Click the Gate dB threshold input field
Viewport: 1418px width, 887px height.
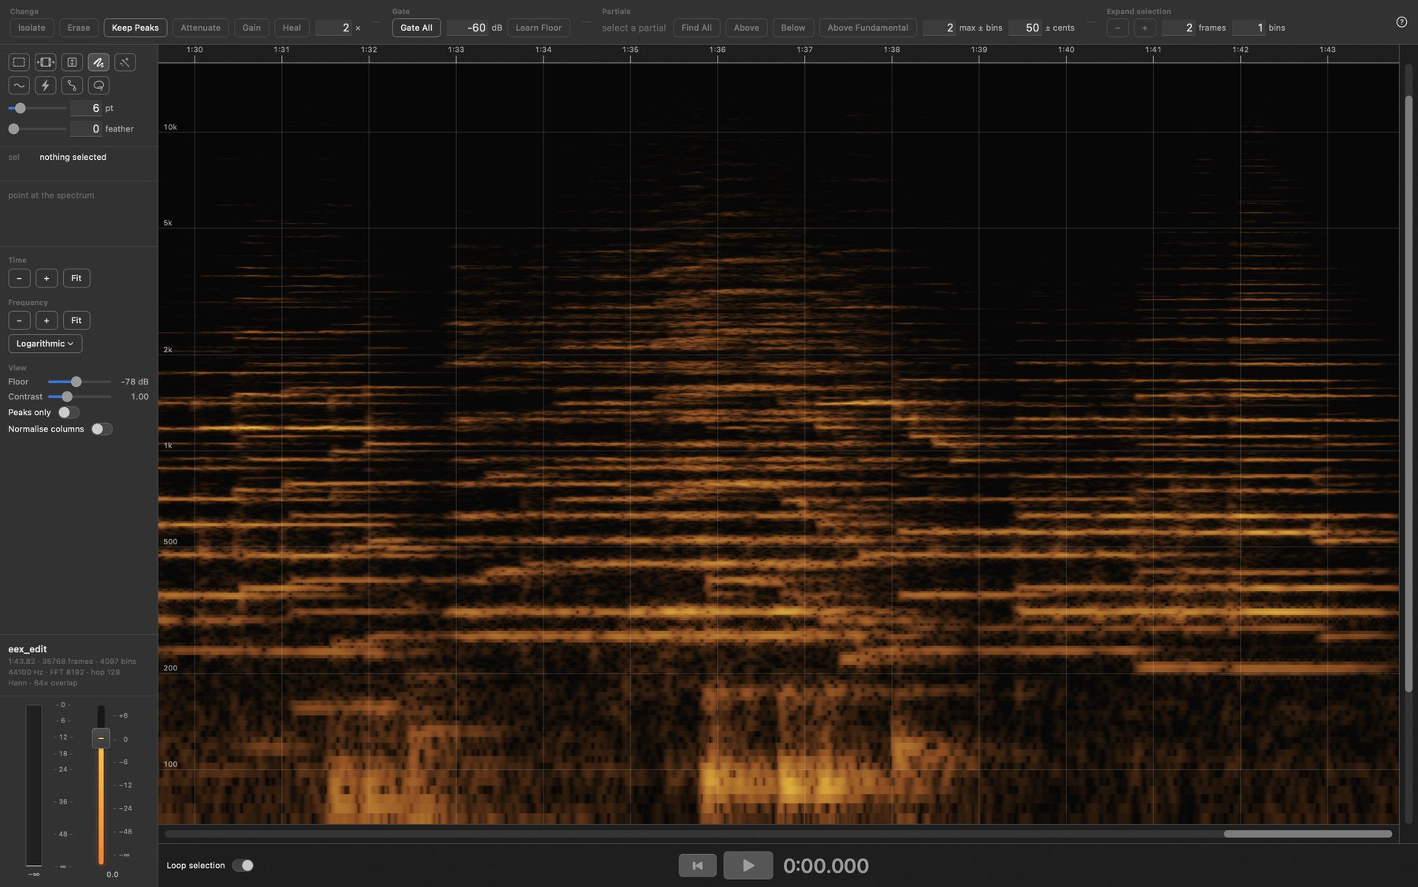[x=467, y=28]
